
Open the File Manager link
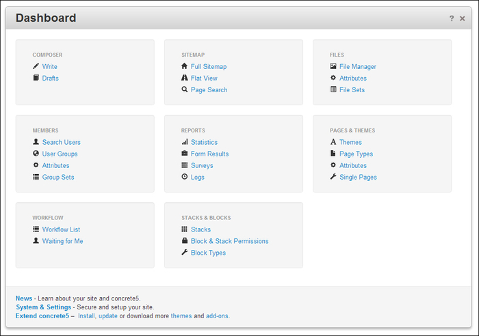click(358, 66)
